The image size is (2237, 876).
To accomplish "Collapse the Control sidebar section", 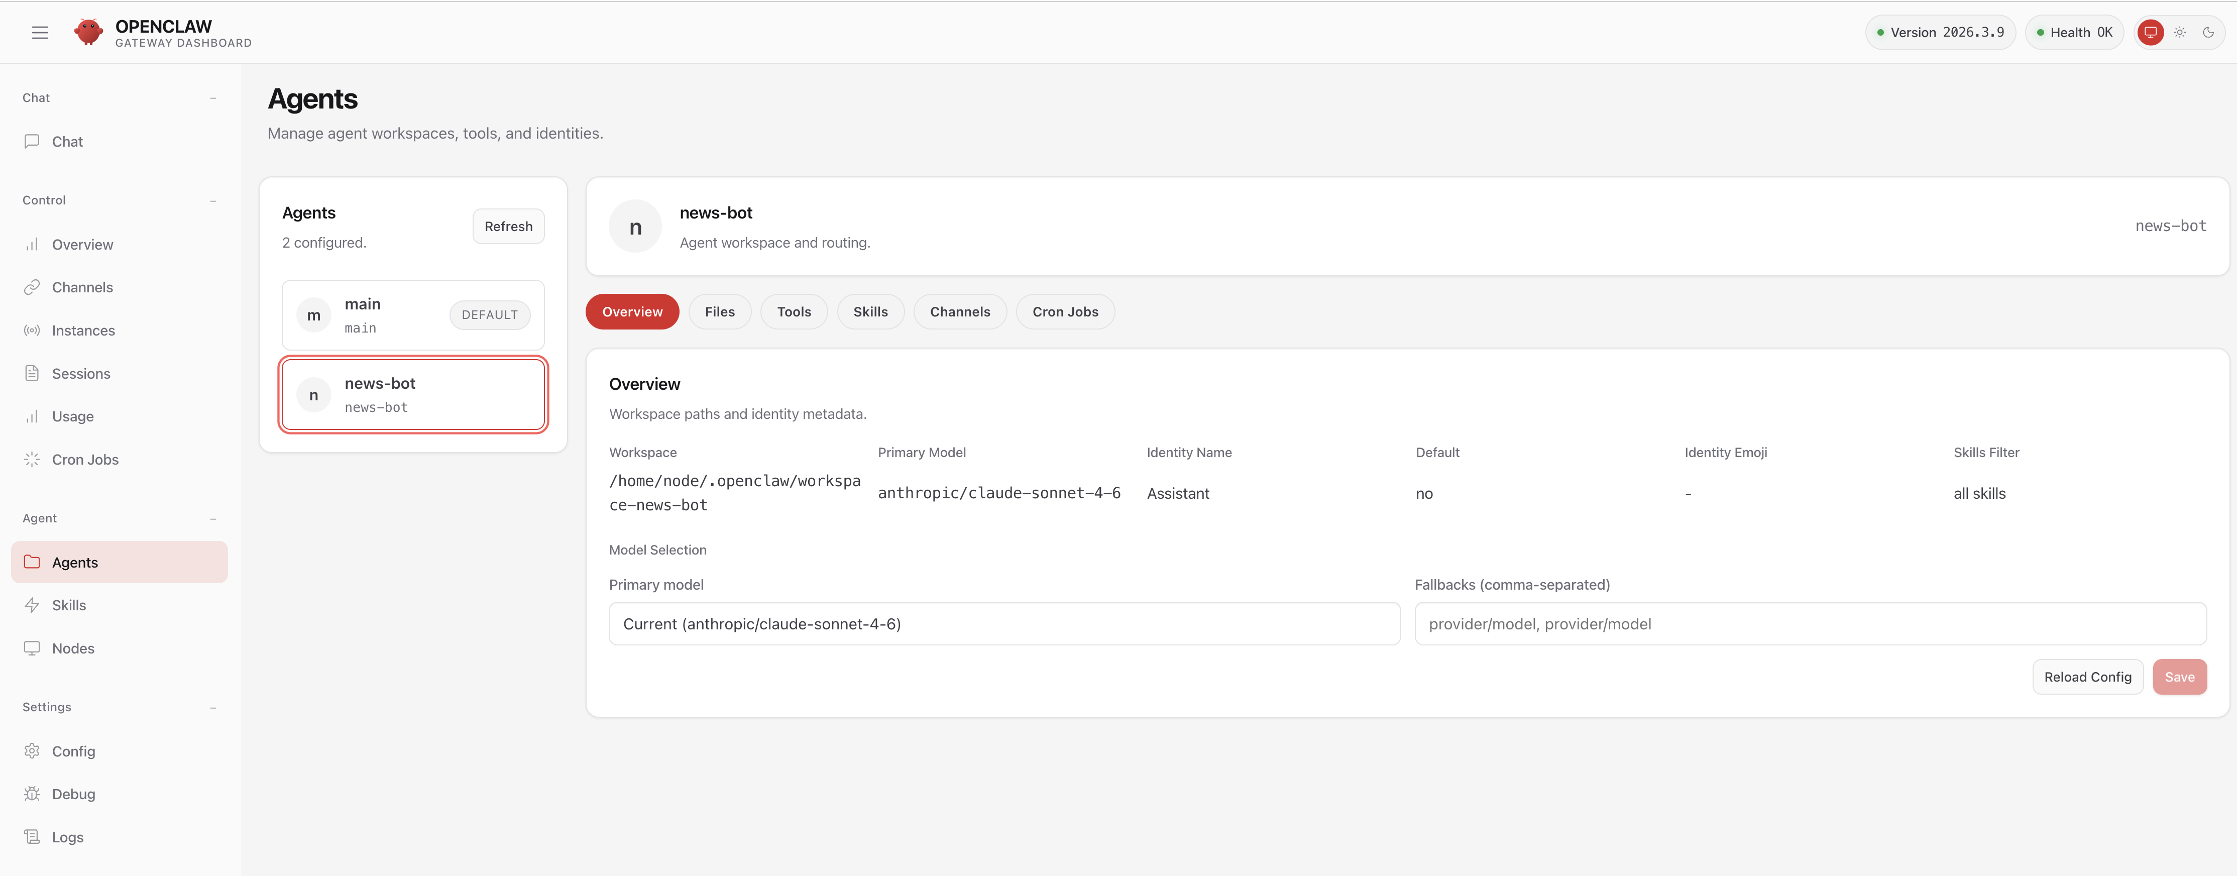I will pos(213,200).
